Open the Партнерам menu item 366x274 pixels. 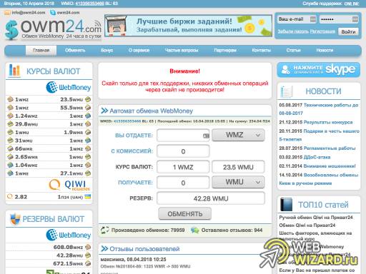[225, 51]
